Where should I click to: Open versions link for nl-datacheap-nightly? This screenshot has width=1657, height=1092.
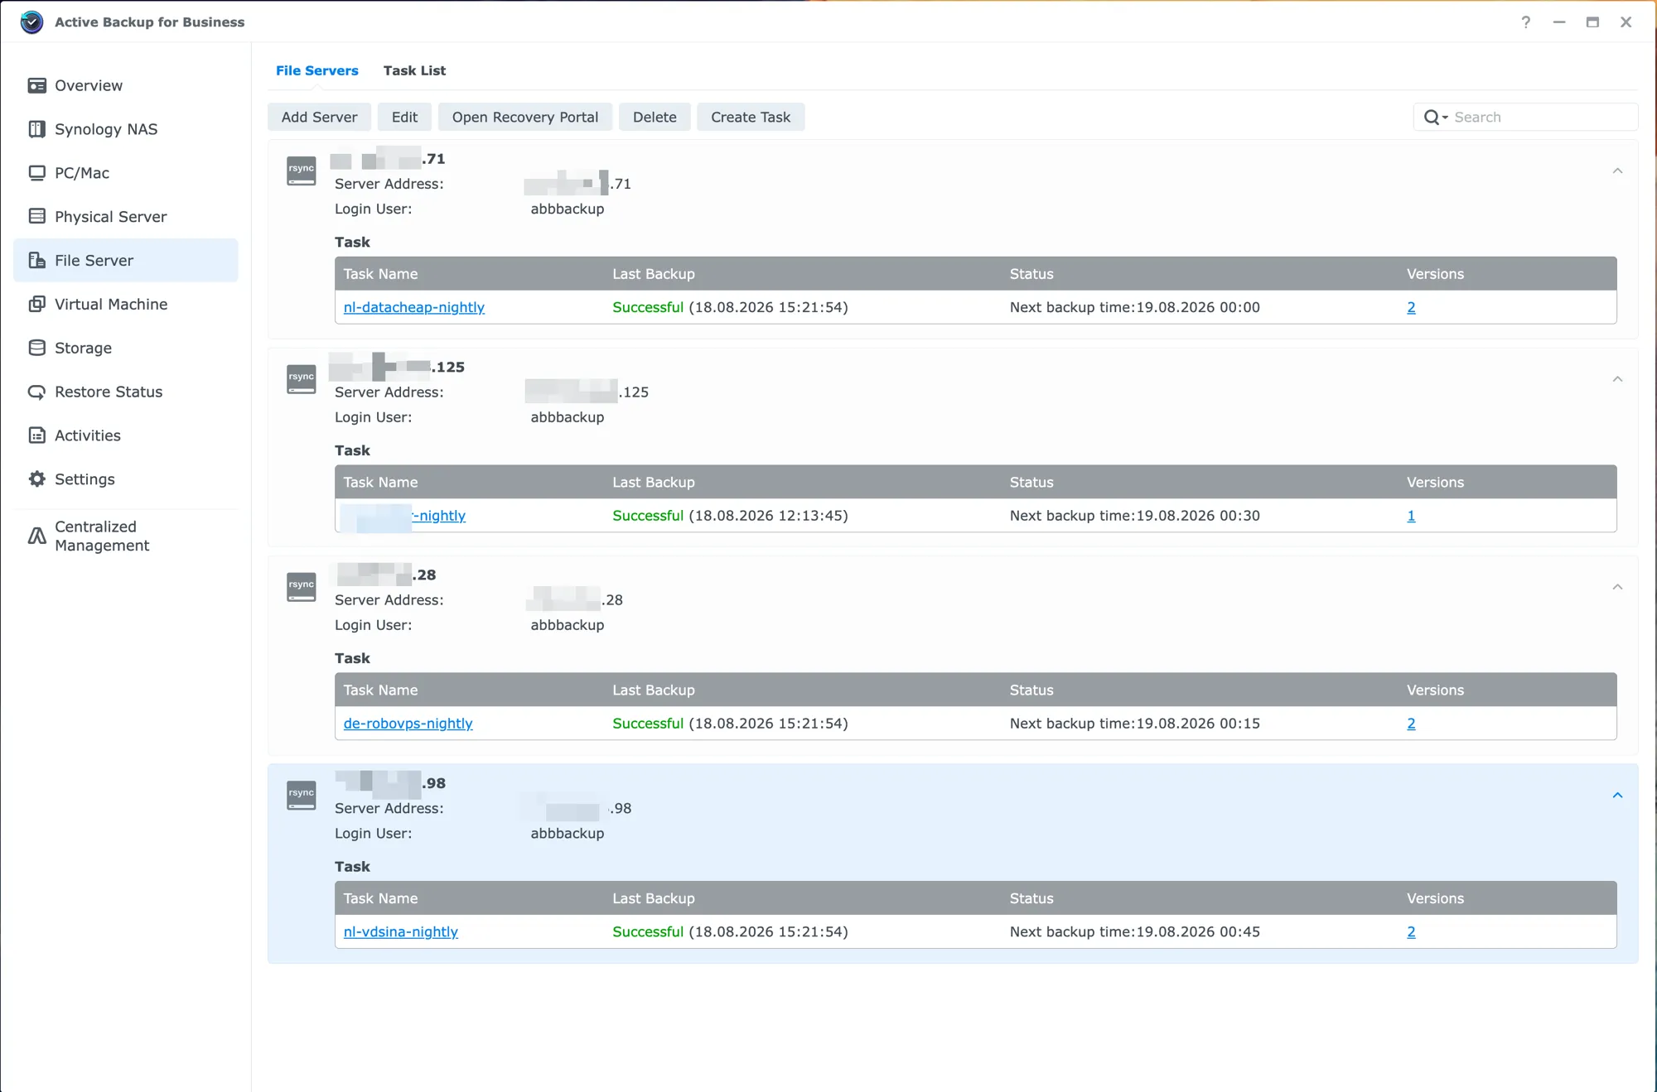point(1411,307)
